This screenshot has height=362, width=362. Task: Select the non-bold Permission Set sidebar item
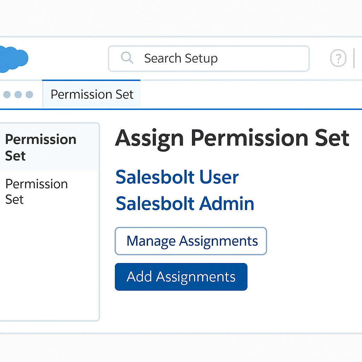pyautogui.click(x=36, y=191)
